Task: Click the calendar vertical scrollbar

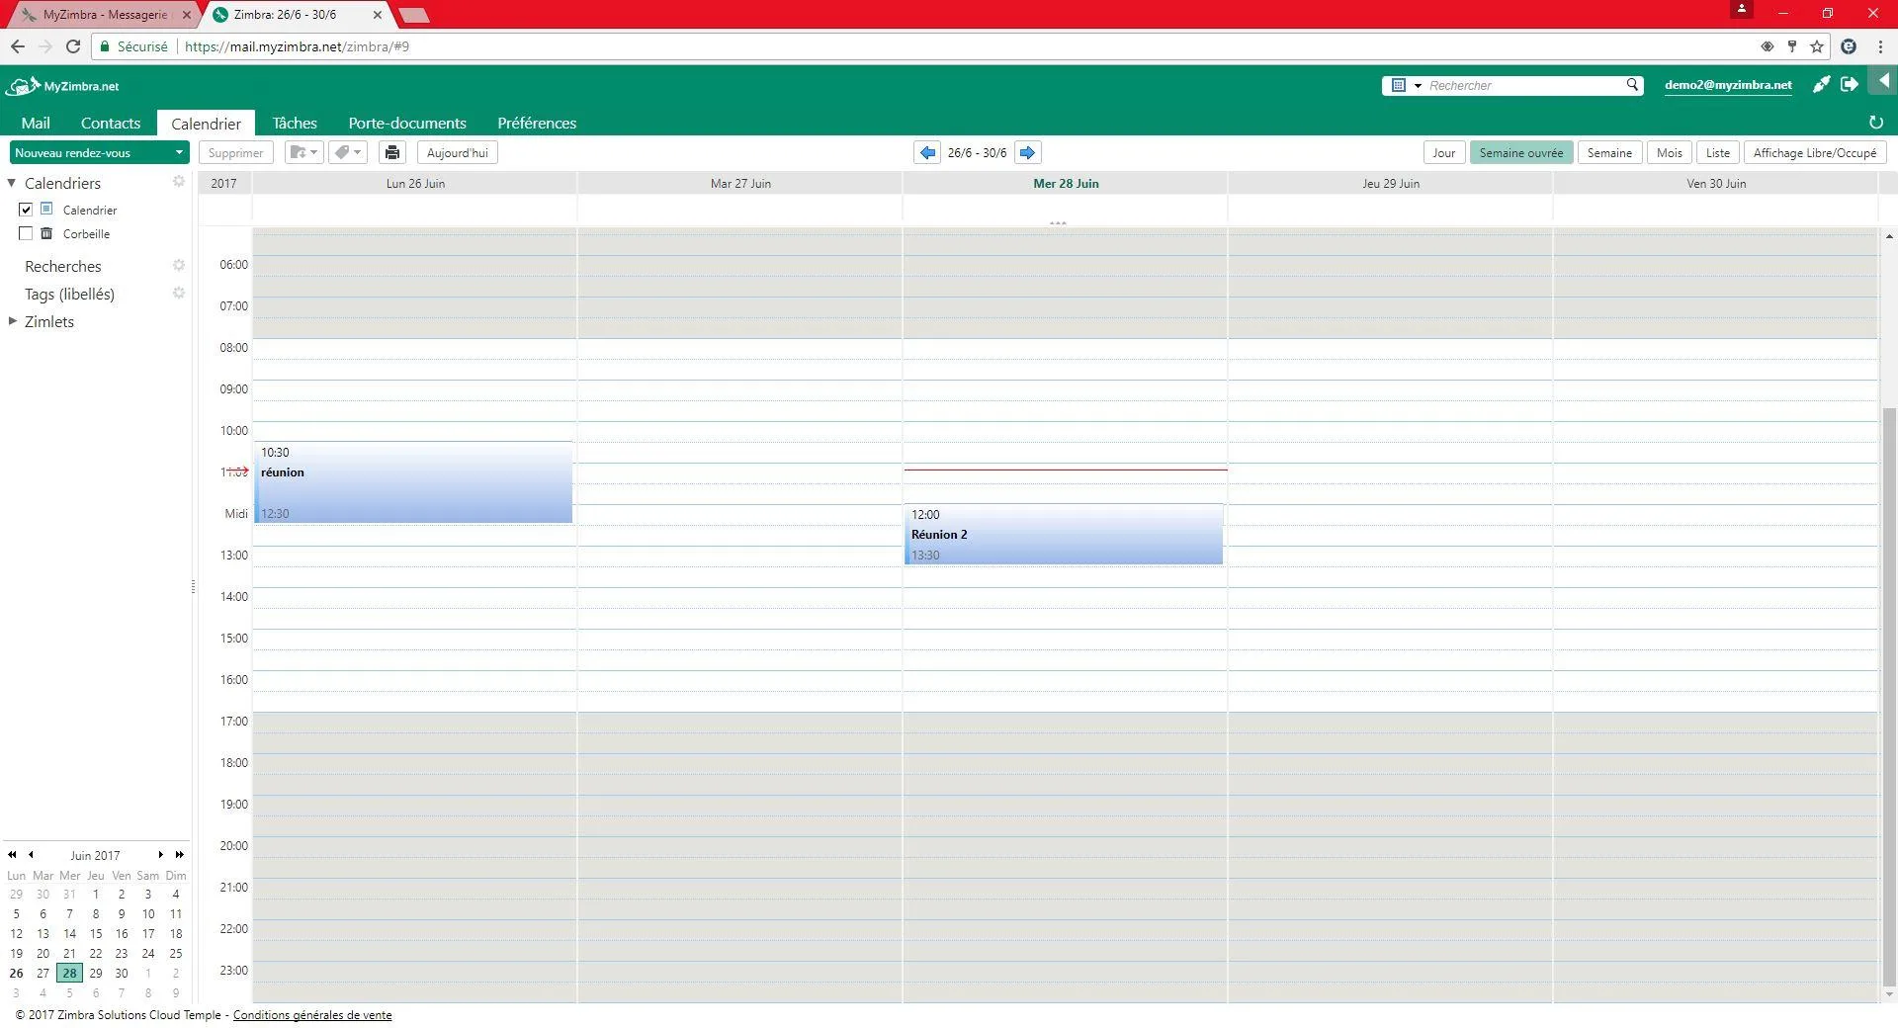Action: pyautogui.click(x=1889, y=696)
